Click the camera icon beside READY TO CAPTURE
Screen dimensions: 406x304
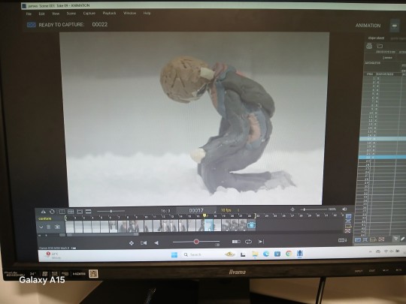[x=32, y=25]
